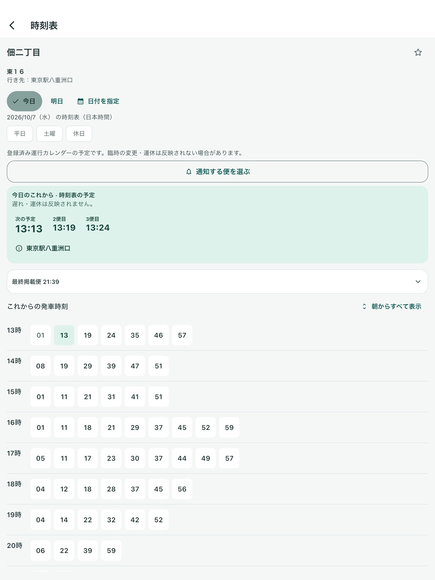The width and height of the screenshot is (435, 580).
Task: Switch to 明日 timetable
Action: (57, 101)
